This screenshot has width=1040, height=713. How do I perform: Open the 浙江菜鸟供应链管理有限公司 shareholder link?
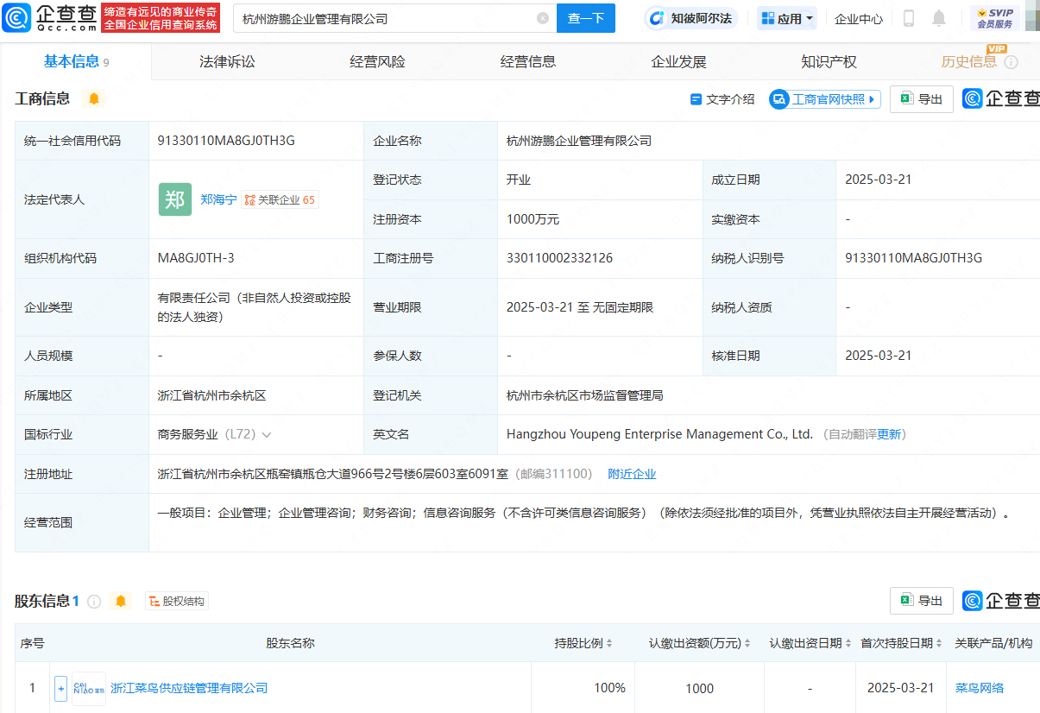(x=189, y=688)
